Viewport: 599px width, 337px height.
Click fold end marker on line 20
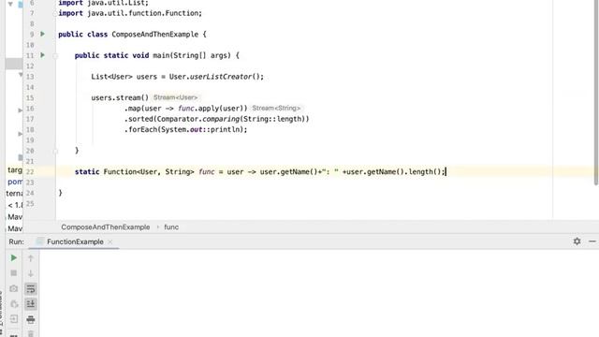click(x=55, y=152)
